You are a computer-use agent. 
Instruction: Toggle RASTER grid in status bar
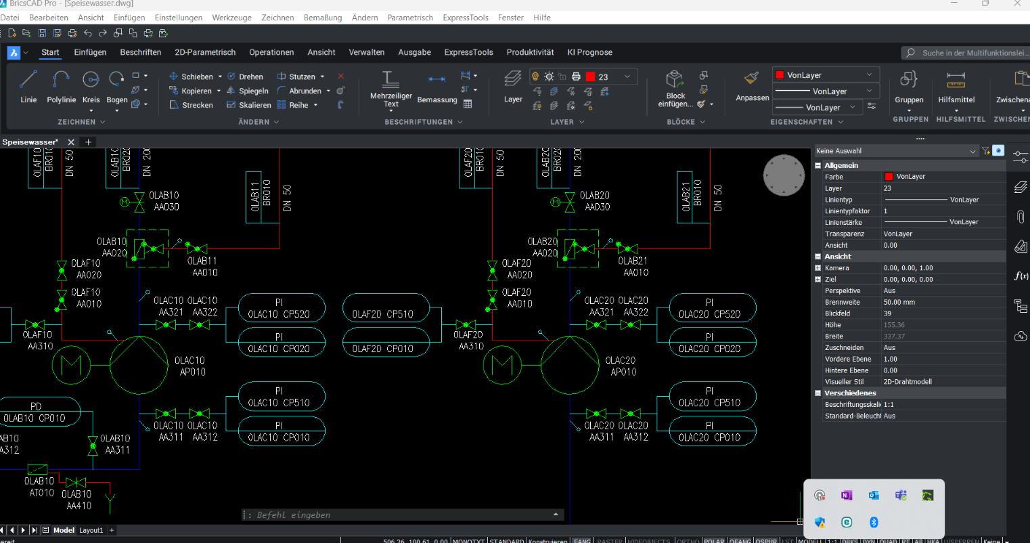point(610,540)
